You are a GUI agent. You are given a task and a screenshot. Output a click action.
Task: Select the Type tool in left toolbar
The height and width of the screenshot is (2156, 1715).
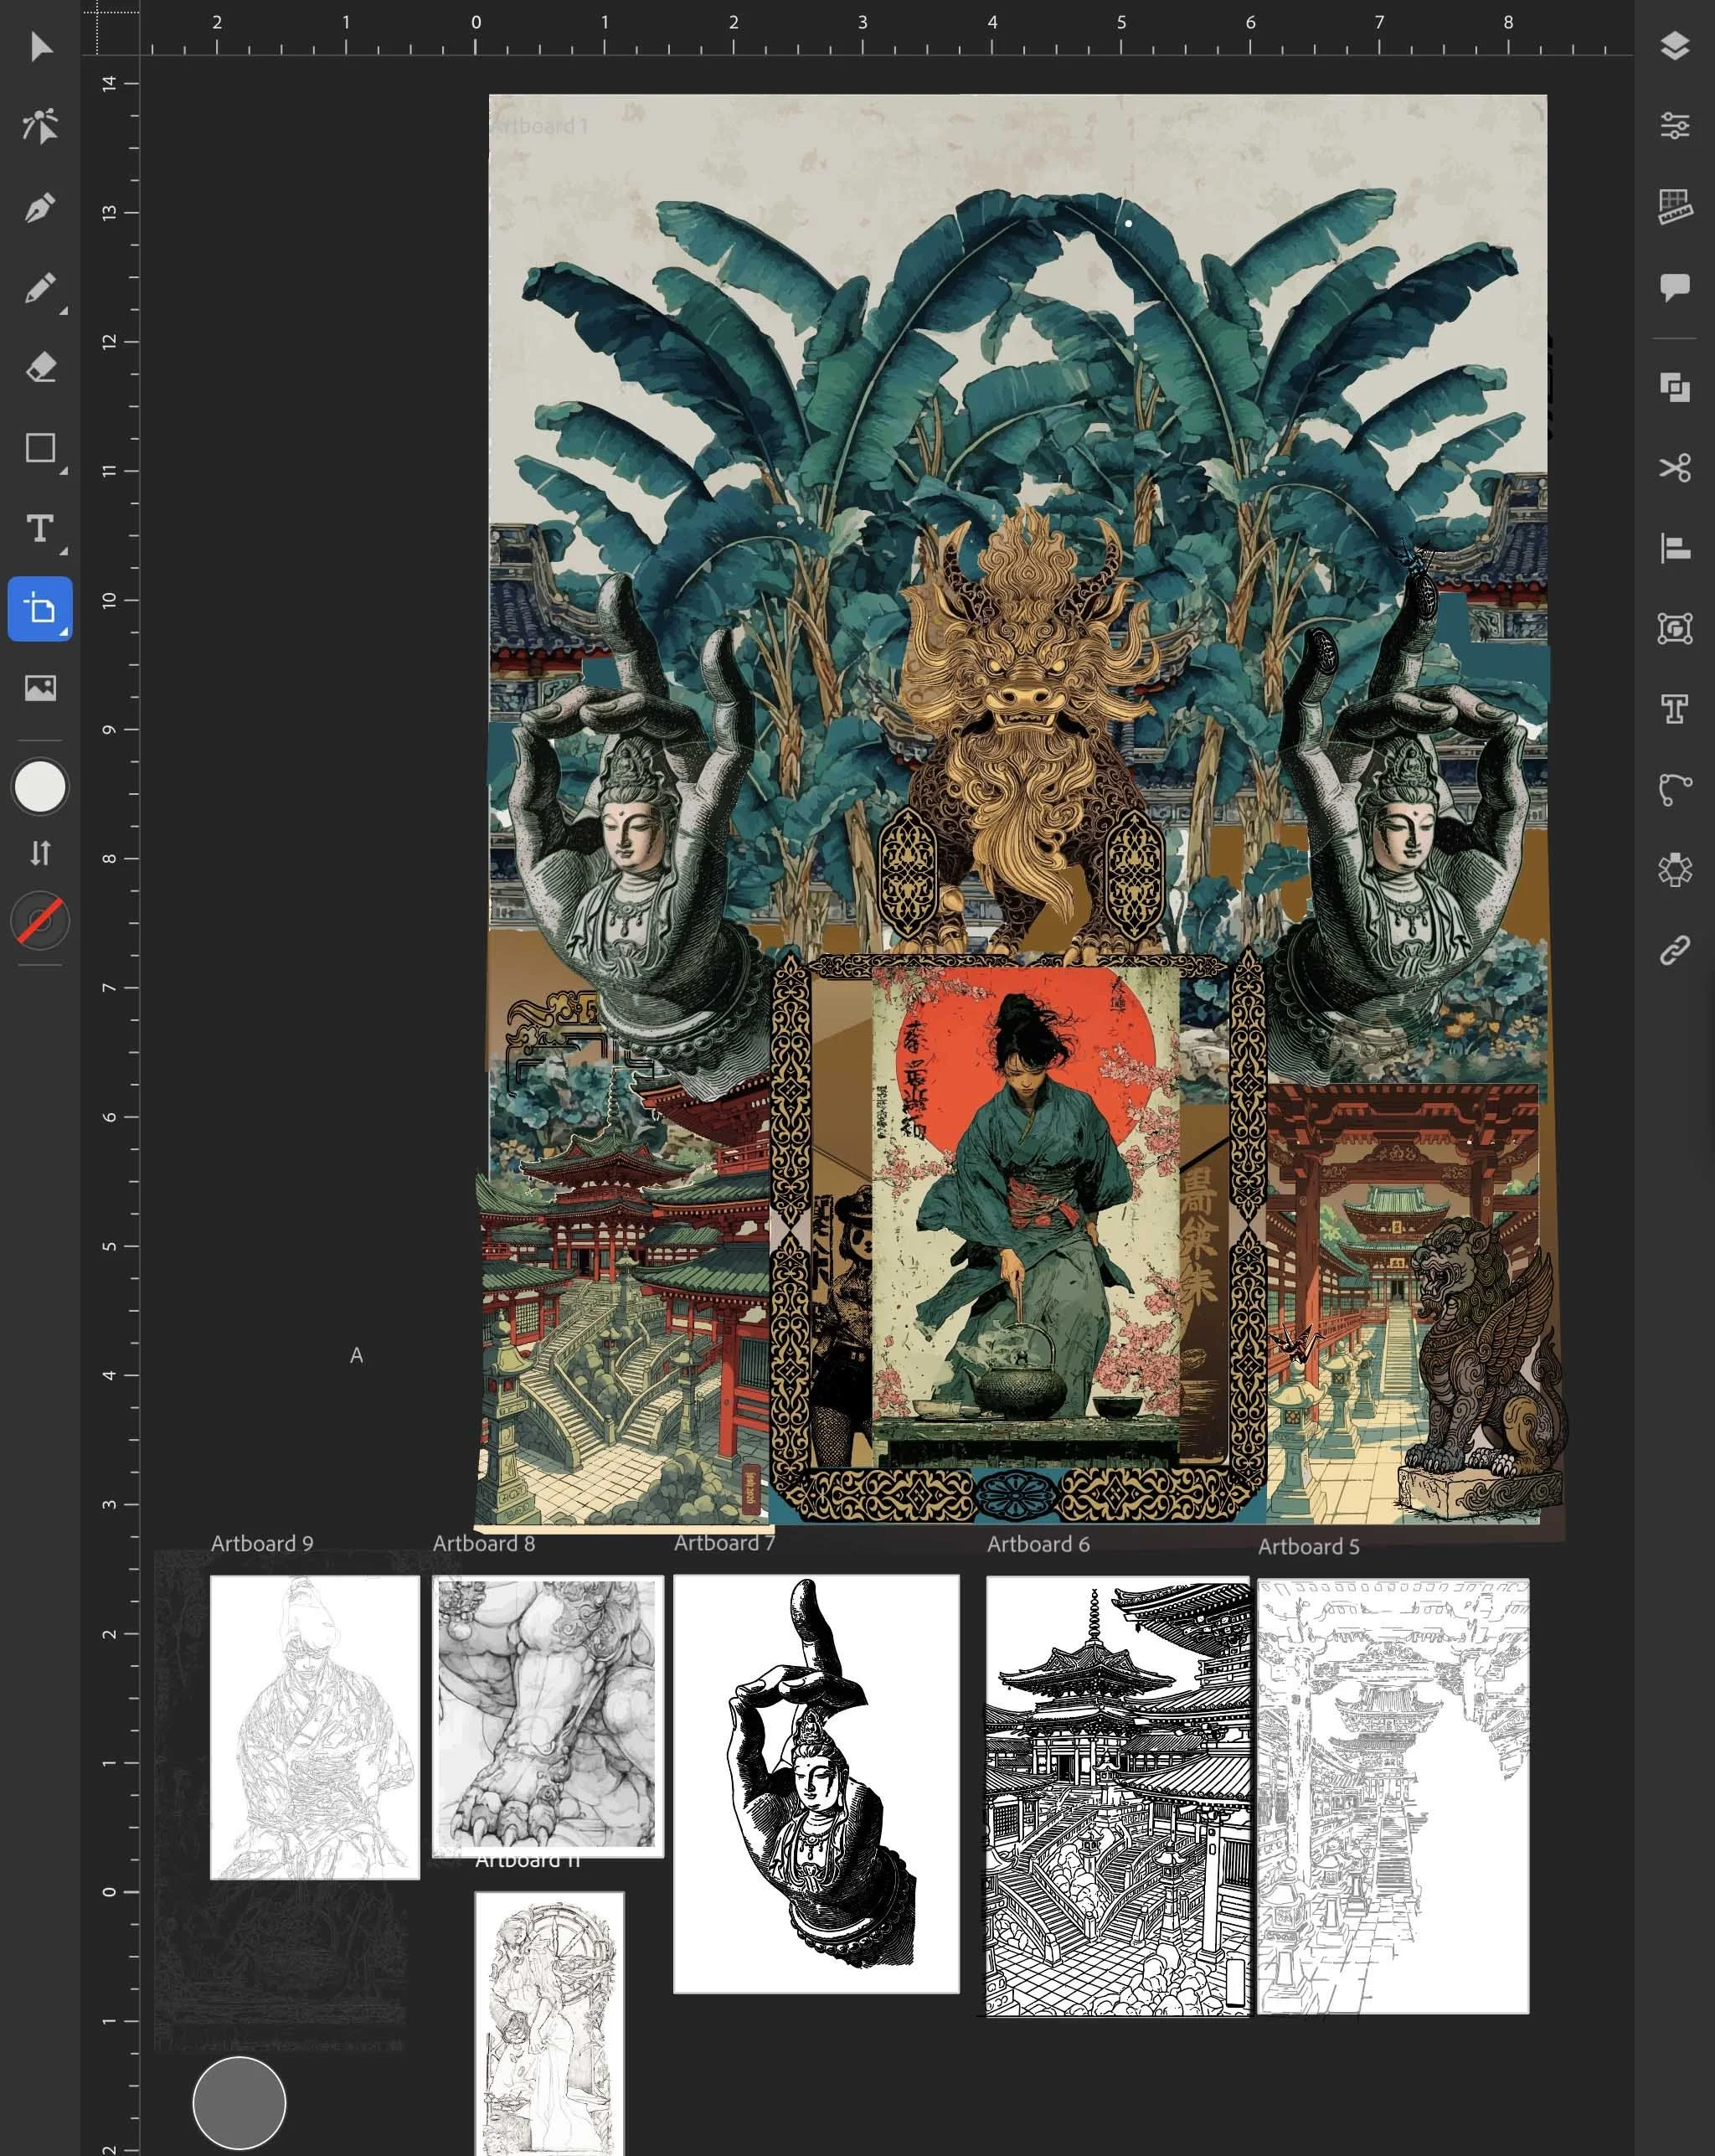[x=40, y=528]
